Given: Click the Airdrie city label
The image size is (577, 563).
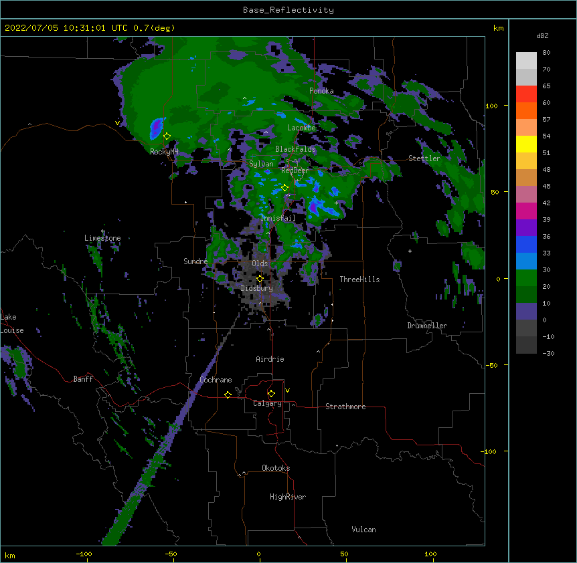Looking at the screenshot, I should point(270,359).
